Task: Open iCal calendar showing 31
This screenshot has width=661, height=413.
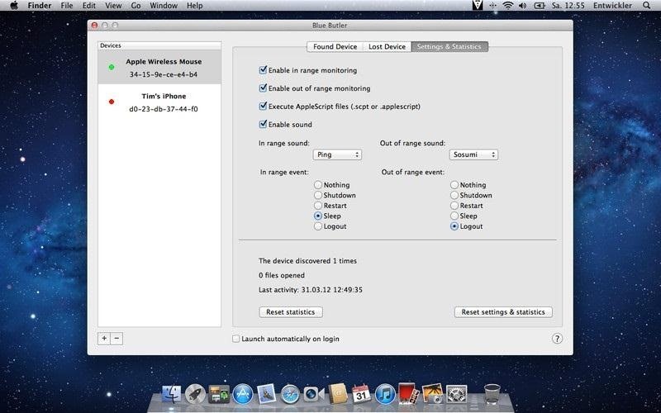Action: pos(361,395)
